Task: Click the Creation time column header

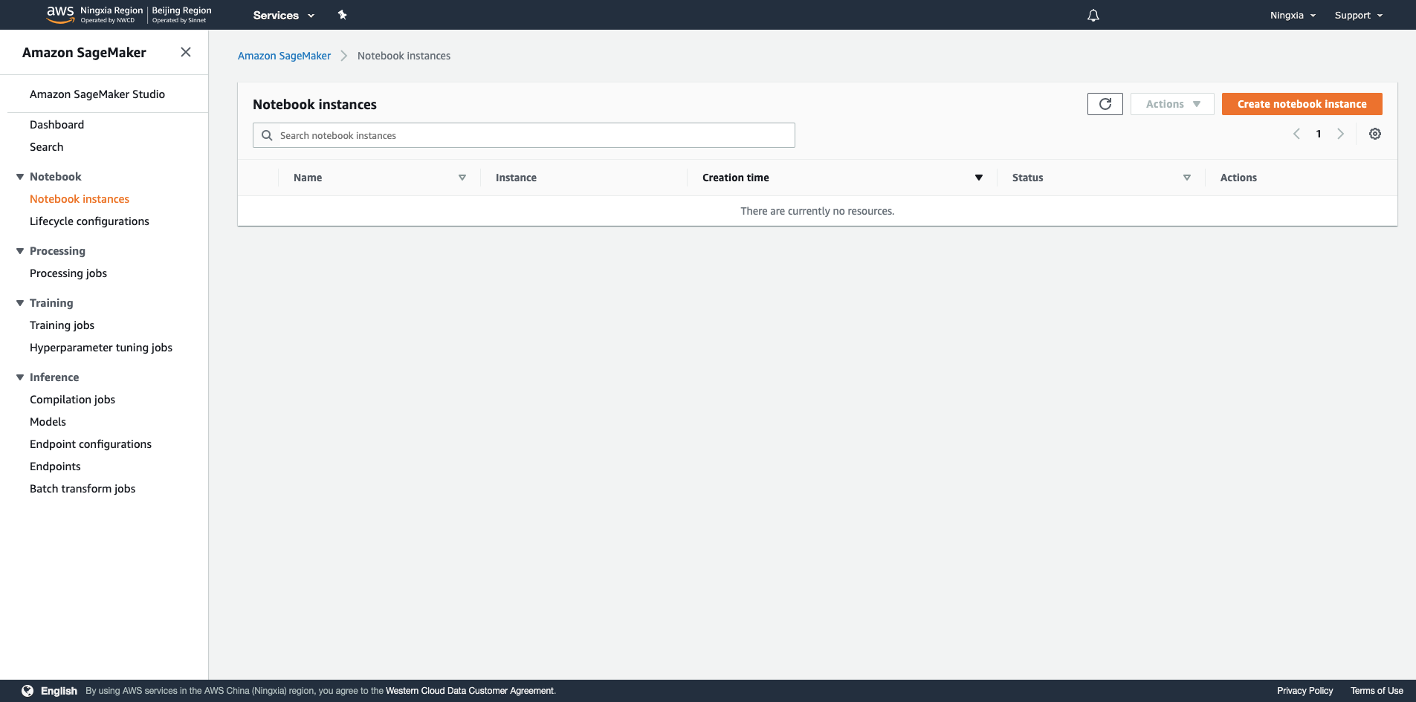Action: (736, 178)
